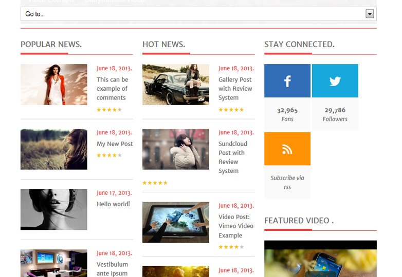Screen dimensions: 402x277
Task: Click the 'FEATURED VIDEO .' heading
Action: [299, 221]
